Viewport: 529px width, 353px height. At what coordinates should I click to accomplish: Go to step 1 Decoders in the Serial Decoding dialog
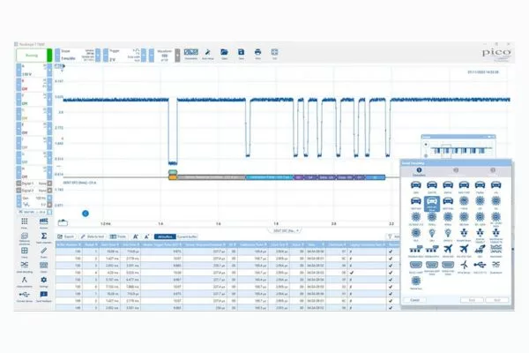(x=419, y=171)
